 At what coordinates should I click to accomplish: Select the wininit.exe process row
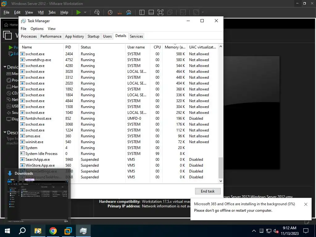click(119, 142)
